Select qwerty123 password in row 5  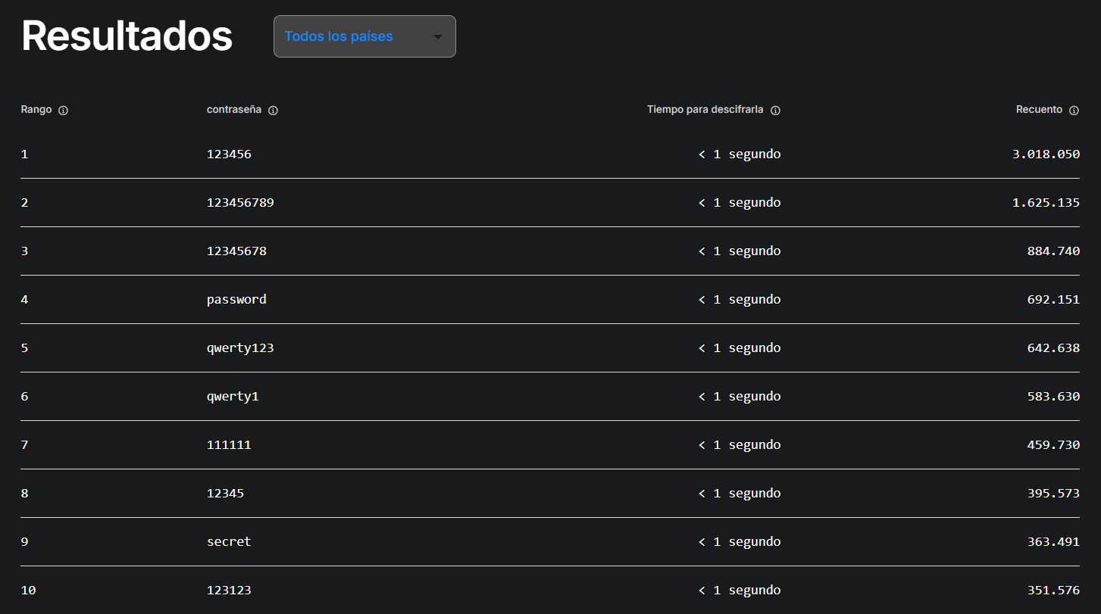point(240,348)
